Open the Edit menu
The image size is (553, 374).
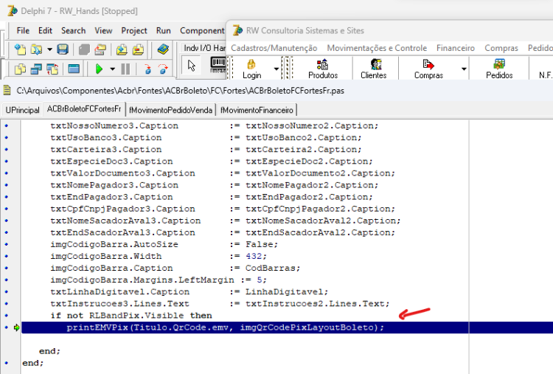45,31
